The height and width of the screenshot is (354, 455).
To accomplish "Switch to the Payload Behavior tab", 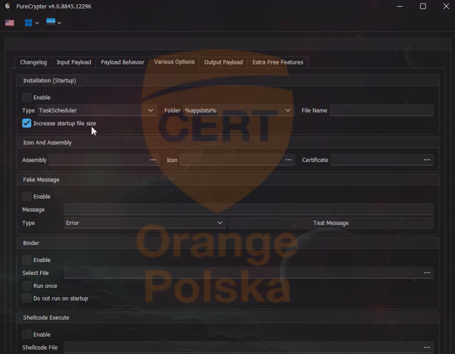I will pos(123,62).
